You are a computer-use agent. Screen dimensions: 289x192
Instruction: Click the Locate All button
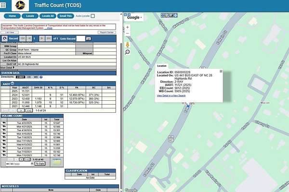tap(48, 16)
